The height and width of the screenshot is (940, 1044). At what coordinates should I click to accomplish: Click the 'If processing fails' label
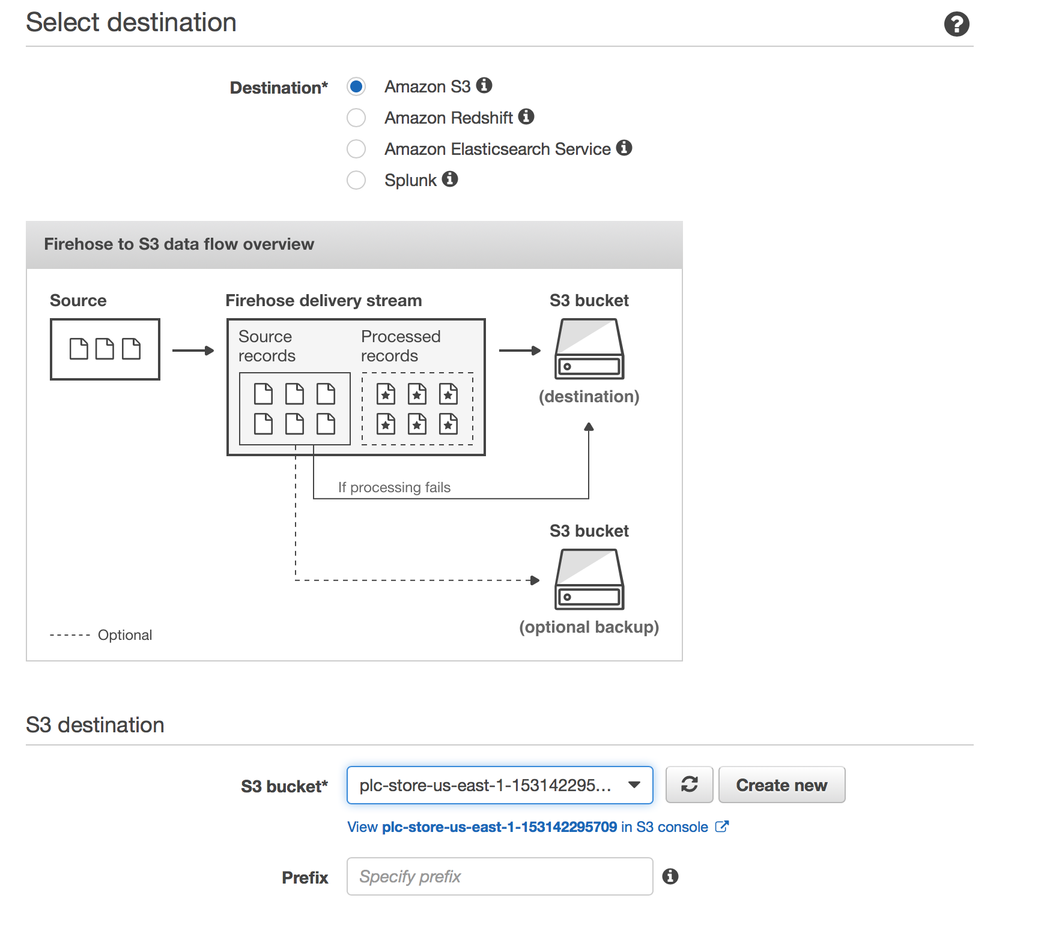click(x=394, y=487)
